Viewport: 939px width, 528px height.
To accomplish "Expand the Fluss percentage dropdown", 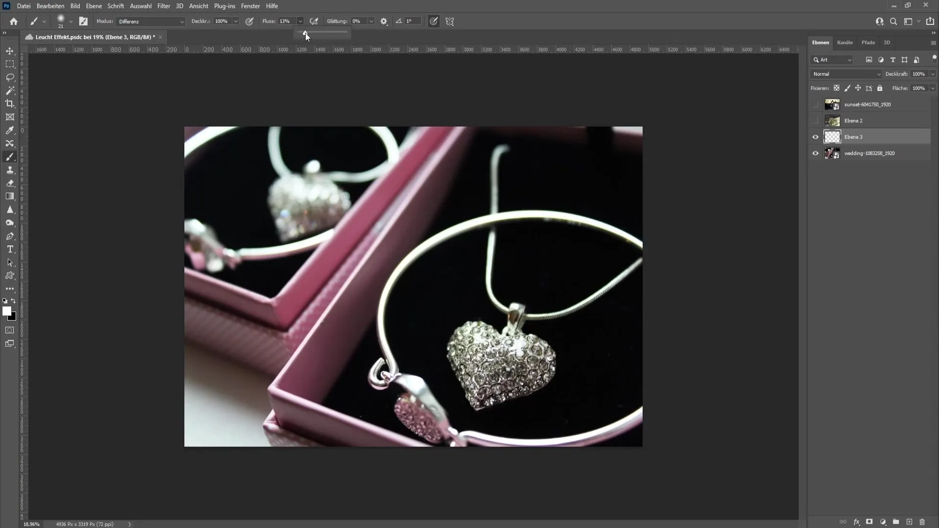I will [301, 22].
